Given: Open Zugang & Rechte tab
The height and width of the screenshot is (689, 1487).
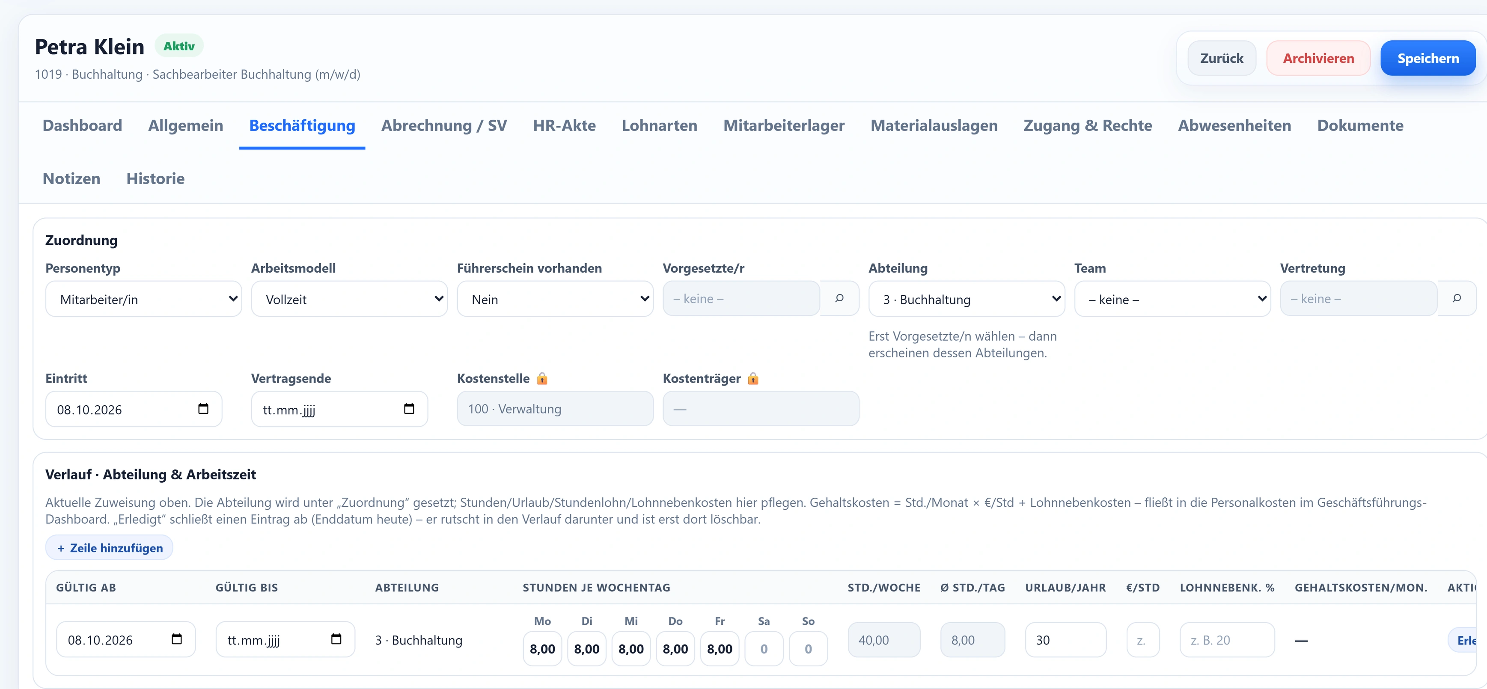Looking at the screenshot, I should [x=1088, y=126].
